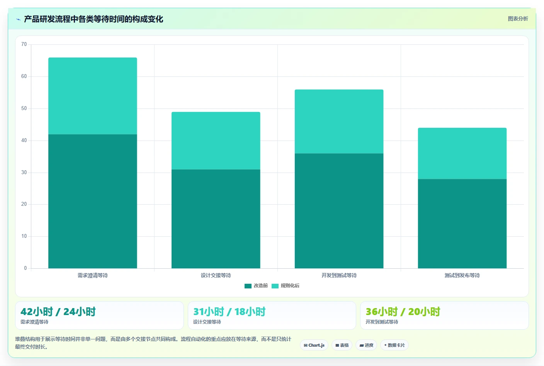Click the dark 改造前 bar for 需求澄清等待
Viewport: 544px width, 366px height.
click(93, 201)
